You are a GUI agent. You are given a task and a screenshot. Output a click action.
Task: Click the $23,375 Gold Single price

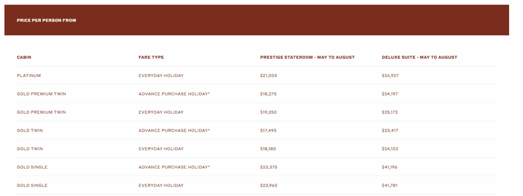pyautogui.click(x=269, y=167)
